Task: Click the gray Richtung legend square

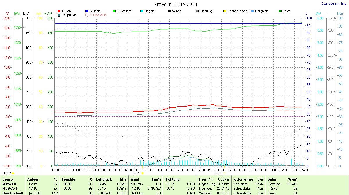Action: point(197,11)
